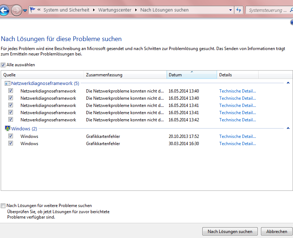Click the Nach Lösungen suchen button
This screenshot has height=238, width=293.
tap(230, 232)
